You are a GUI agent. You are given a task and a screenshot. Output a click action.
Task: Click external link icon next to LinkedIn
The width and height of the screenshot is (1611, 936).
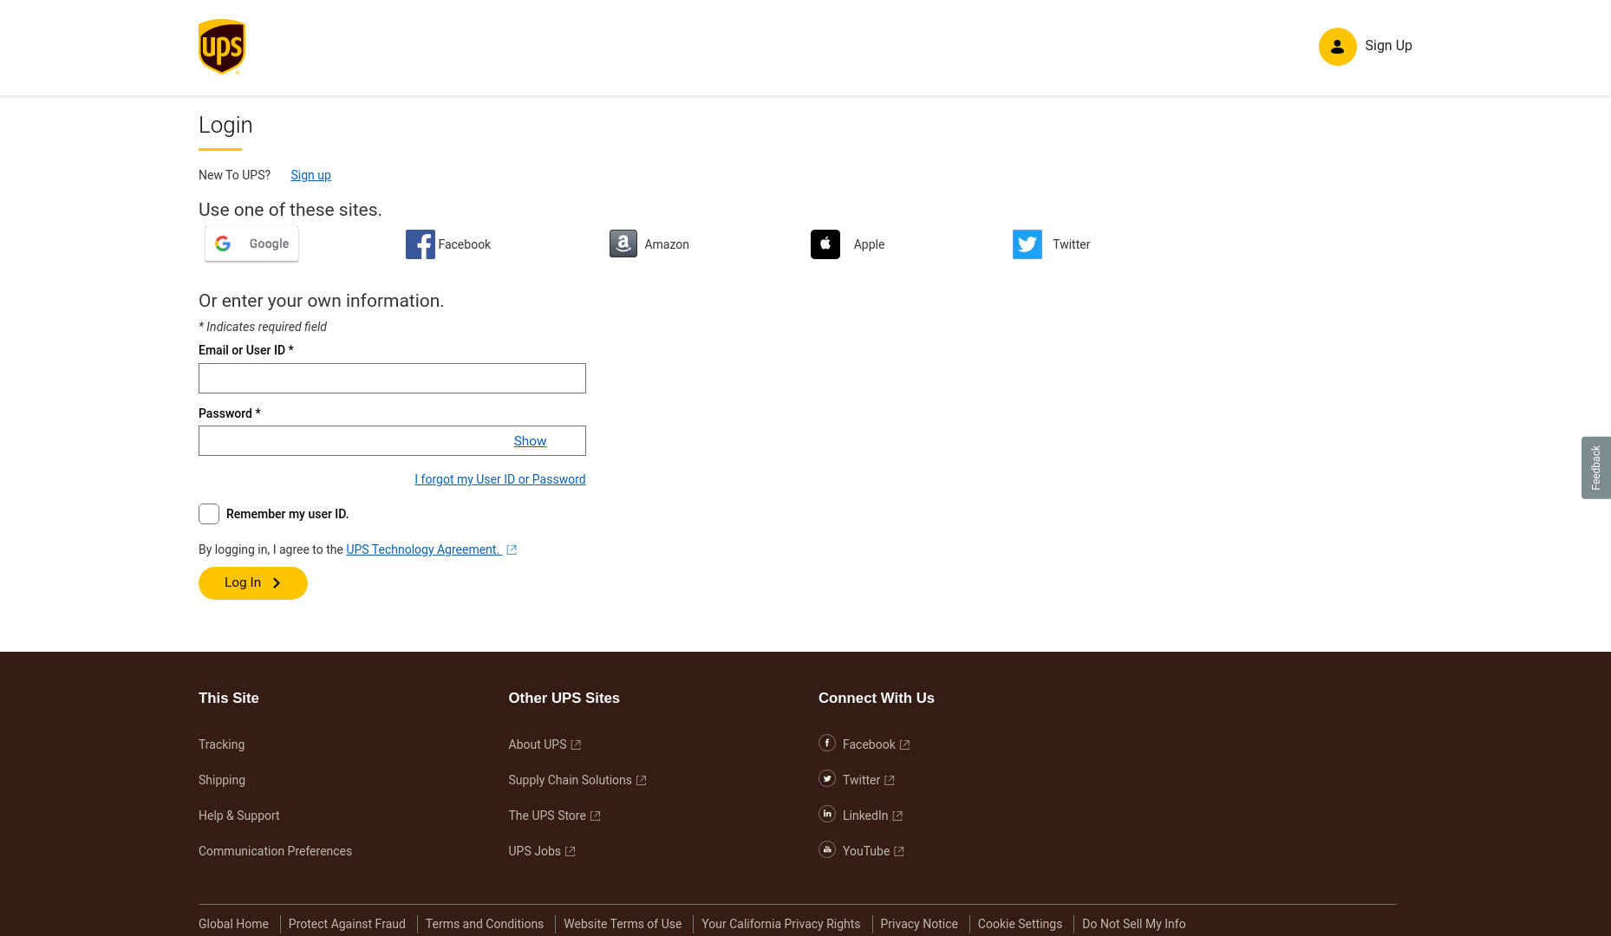(898, 816)
